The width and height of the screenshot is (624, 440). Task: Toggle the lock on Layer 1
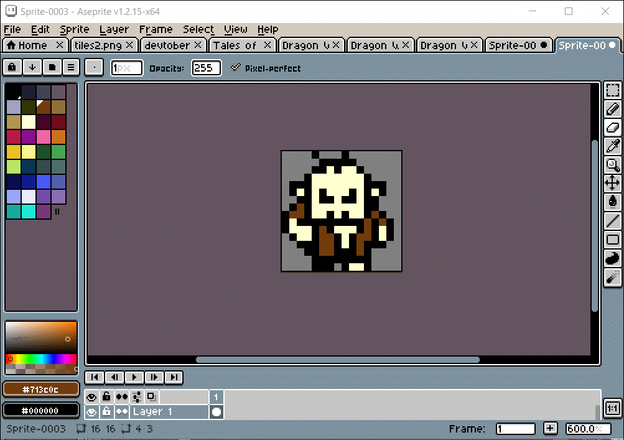(106, 412)
